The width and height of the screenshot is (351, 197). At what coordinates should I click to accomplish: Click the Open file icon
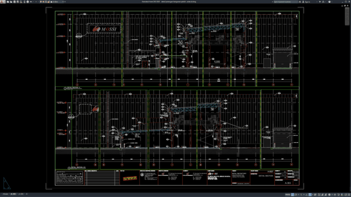click(11, 2)
